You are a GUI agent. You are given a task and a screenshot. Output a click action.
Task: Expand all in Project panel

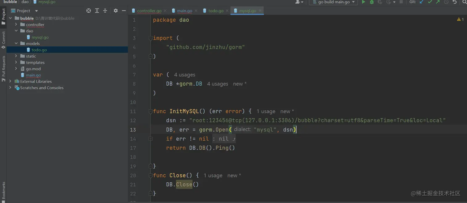[x=97, y=10]
